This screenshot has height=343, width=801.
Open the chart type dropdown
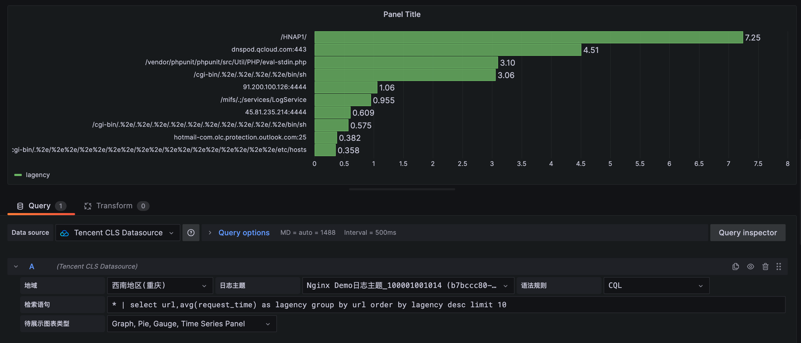(191, 323)
